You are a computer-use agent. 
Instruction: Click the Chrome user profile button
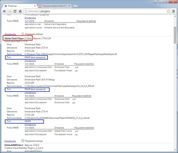pyautogui.click(x=155, y=2)
